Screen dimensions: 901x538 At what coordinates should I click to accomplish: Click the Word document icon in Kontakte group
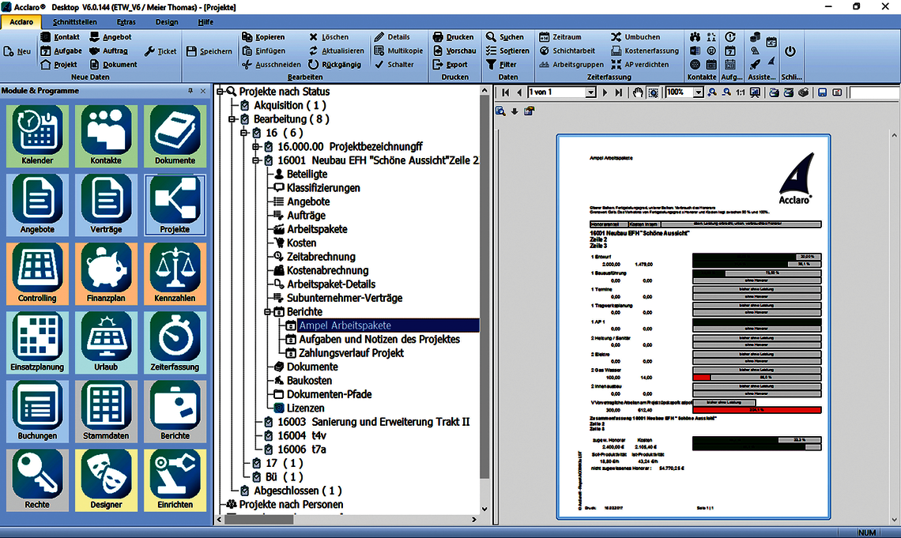pyautogui.click(x=696, y=51)
